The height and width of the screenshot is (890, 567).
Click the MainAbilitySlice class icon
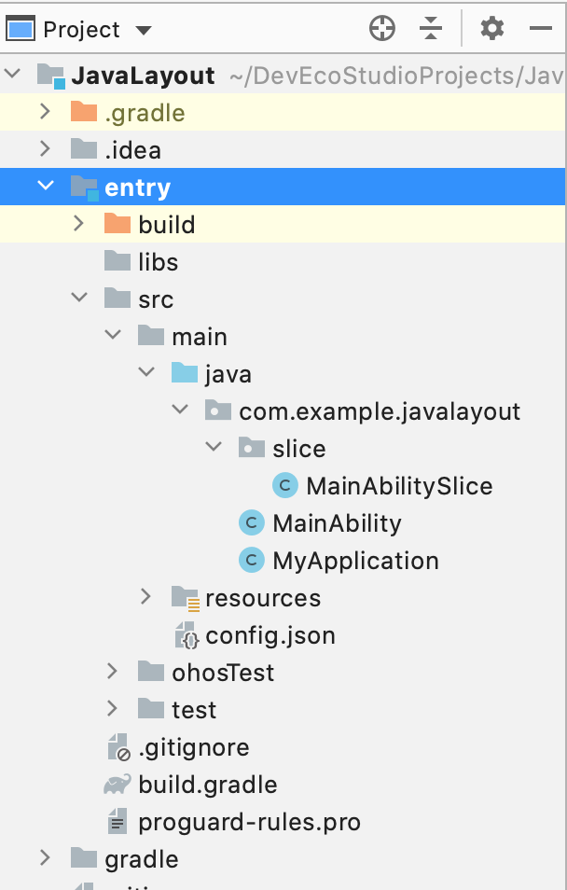tap(284, 486)
